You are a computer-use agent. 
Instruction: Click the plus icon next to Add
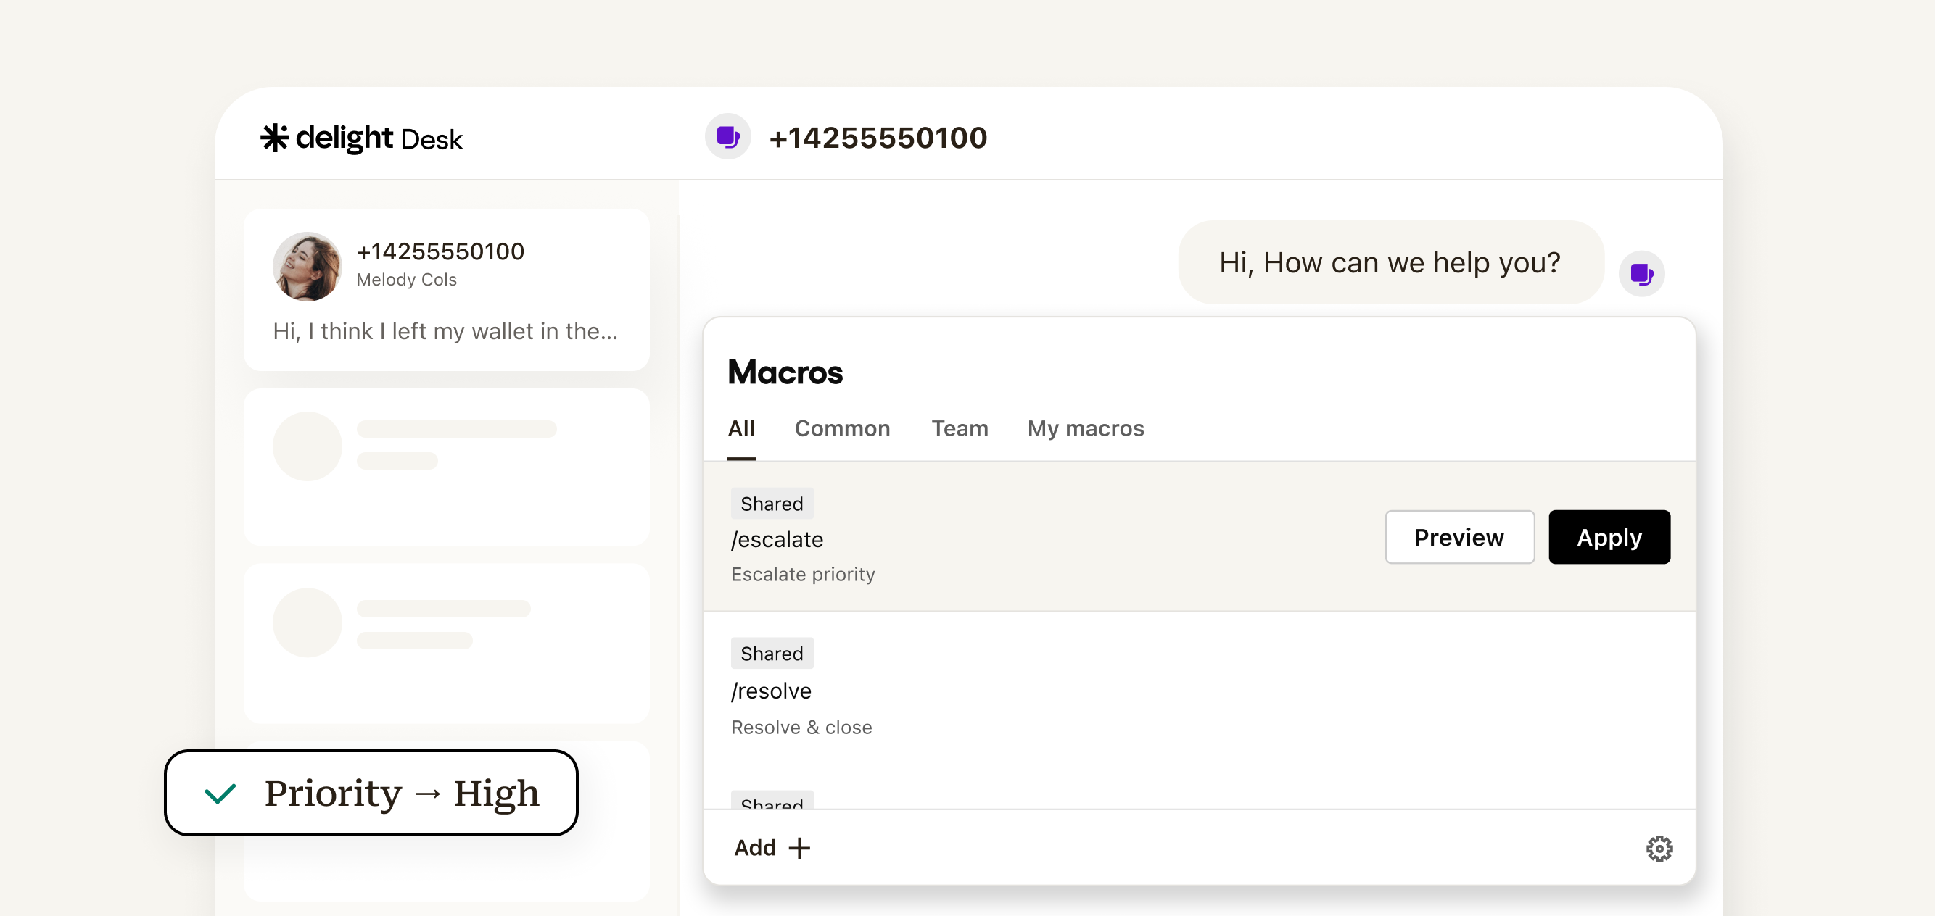click(x=799, y=848)
